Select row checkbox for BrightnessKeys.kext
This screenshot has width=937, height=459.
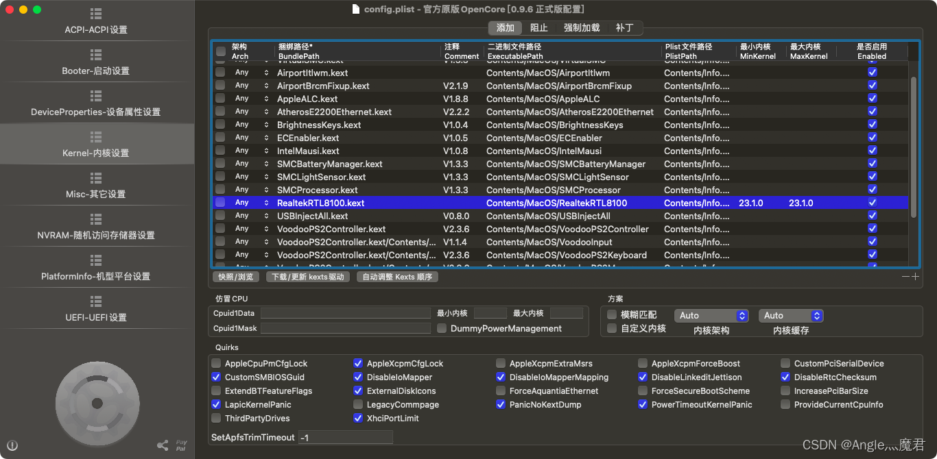(220, 125)
